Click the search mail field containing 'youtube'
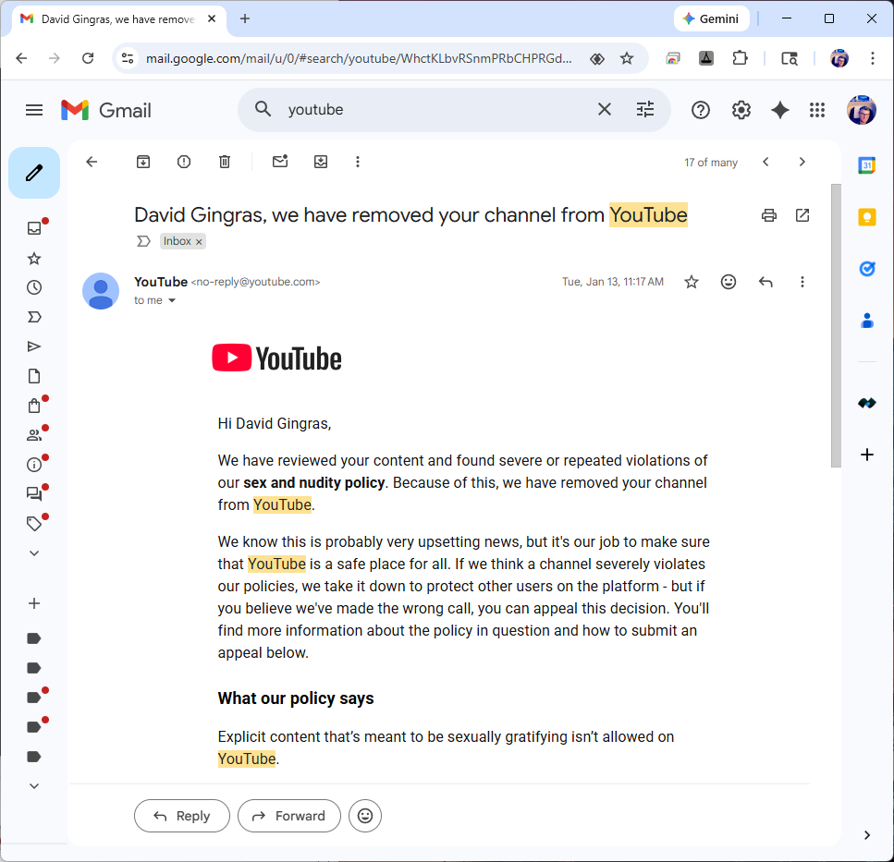This screenshot has height=862, width=894. point(435,110)
